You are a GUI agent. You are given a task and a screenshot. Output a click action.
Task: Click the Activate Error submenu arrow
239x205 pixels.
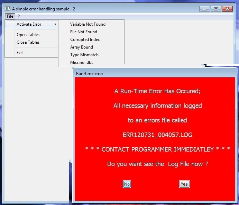click(55, 24)
